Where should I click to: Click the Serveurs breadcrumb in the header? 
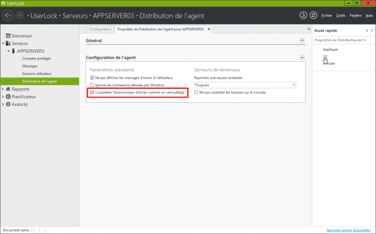(x=75, y=16)
